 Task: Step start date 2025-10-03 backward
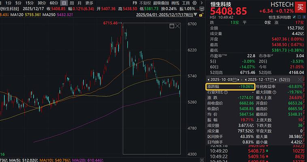[209, 80]
